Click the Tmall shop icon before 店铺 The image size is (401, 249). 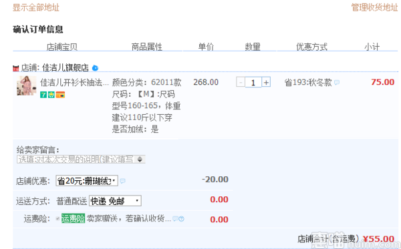(x=16, y=68)
